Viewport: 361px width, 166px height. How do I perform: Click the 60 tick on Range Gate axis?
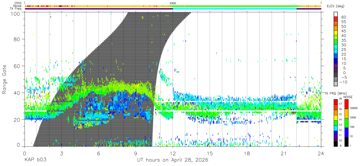coord(17,66)
